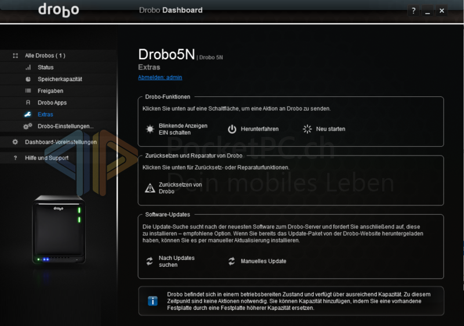Click the Drobo-Funktionen group label
Screen dimensions: 464x326
(168, 97)
